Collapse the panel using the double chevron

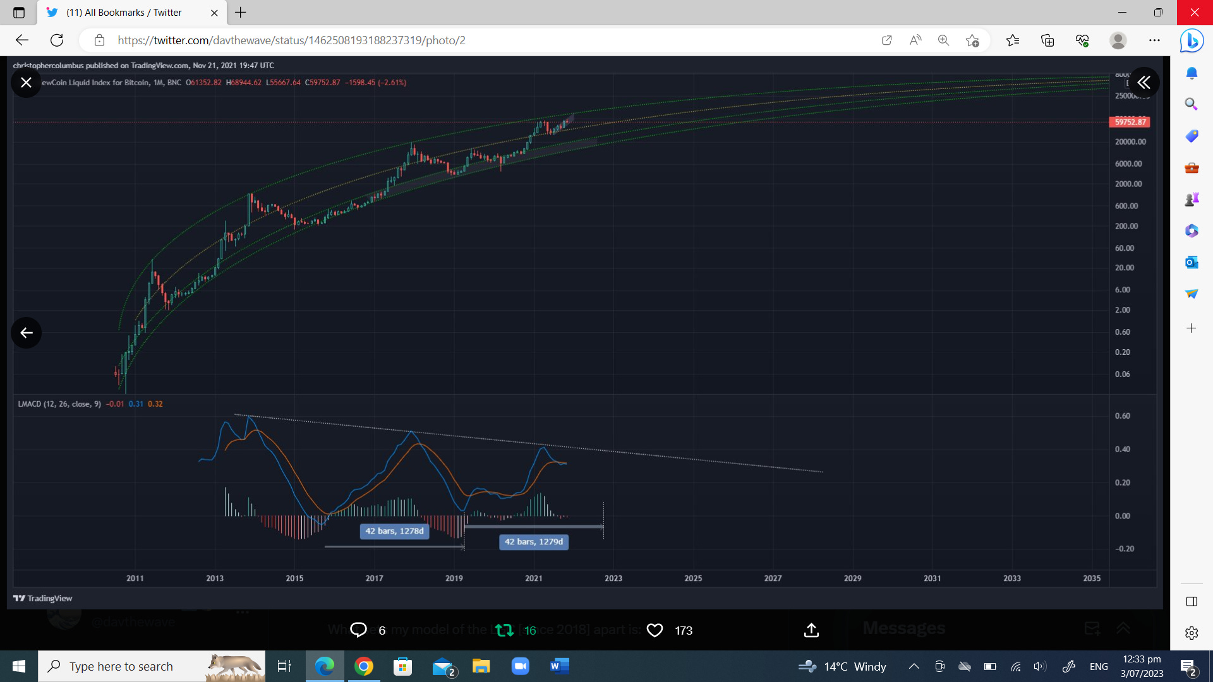click(1144, 82)
